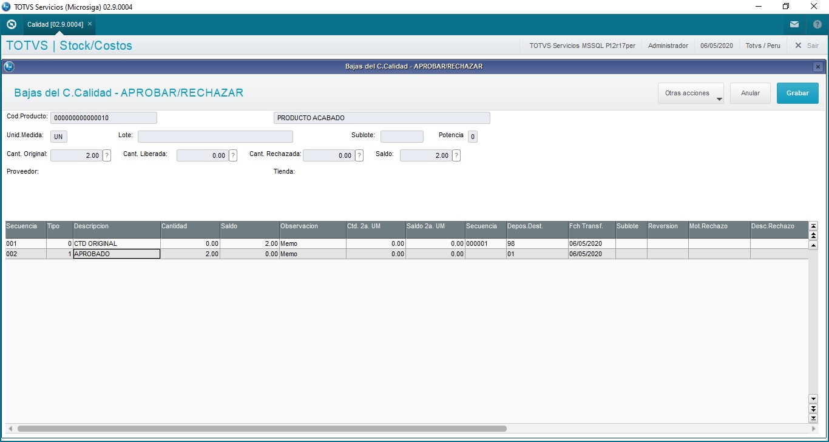Jump to last grid row with bottom arrow
The height and width of the screenshot is (442, 829).
pyautogui.click(x=814, y=418)
